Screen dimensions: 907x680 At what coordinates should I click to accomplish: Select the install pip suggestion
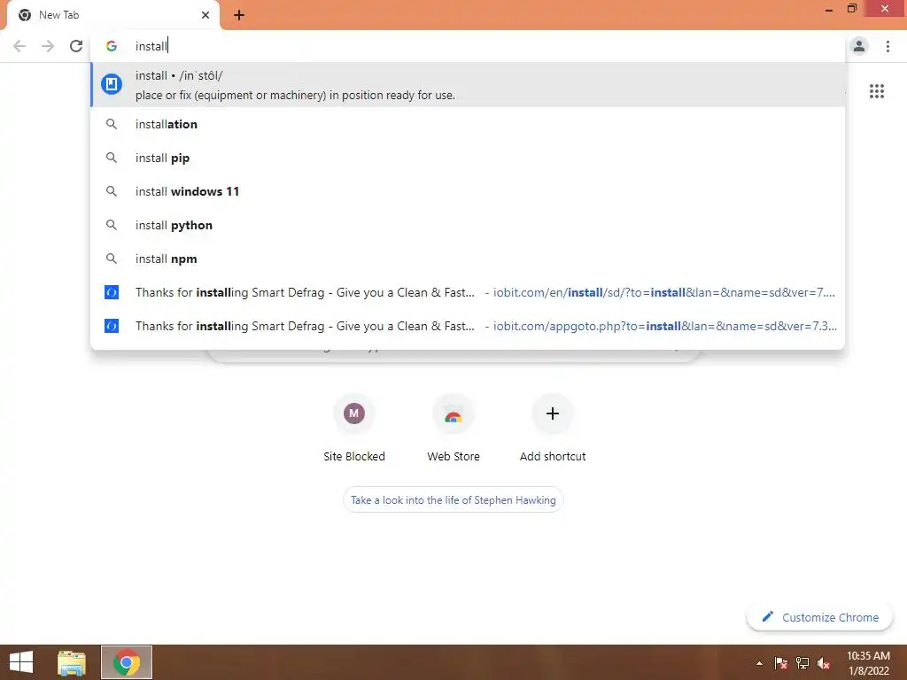tap(468, 158)
